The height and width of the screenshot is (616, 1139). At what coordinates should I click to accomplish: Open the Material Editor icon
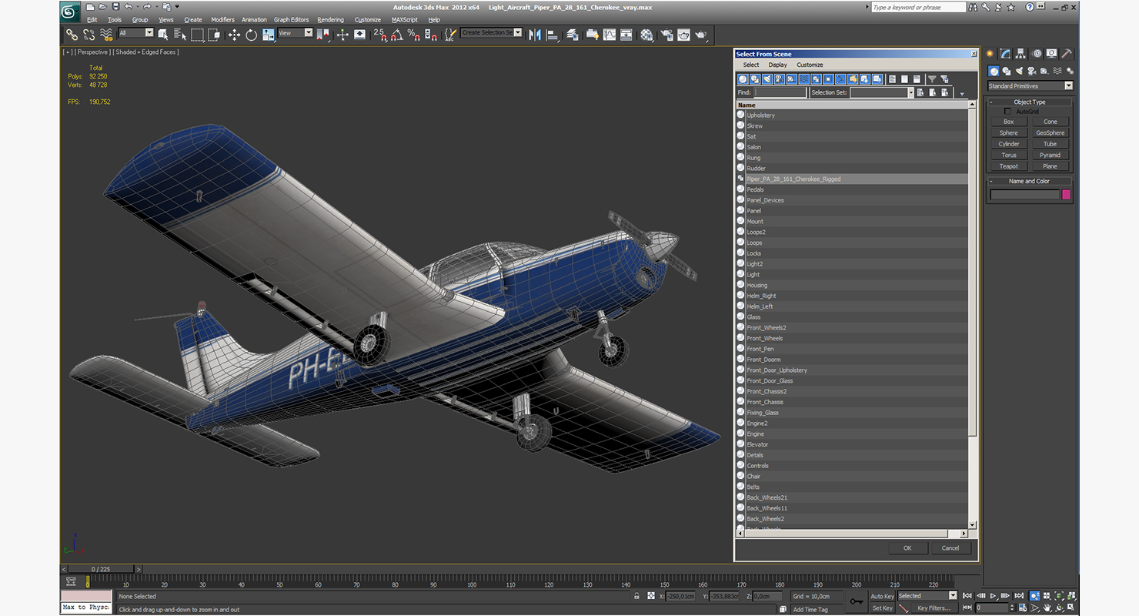click(x=646, y=35)
